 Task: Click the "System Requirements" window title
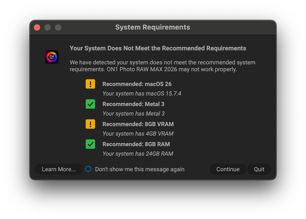153,27
